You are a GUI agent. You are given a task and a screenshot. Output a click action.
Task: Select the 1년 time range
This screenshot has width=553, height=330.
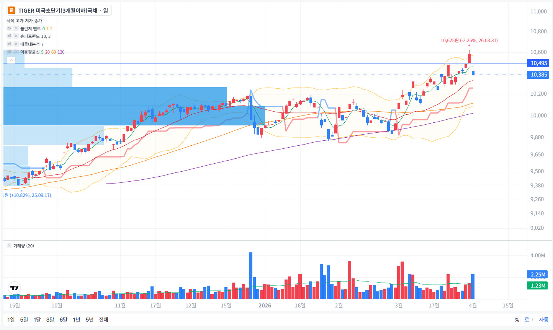(77, 320)
